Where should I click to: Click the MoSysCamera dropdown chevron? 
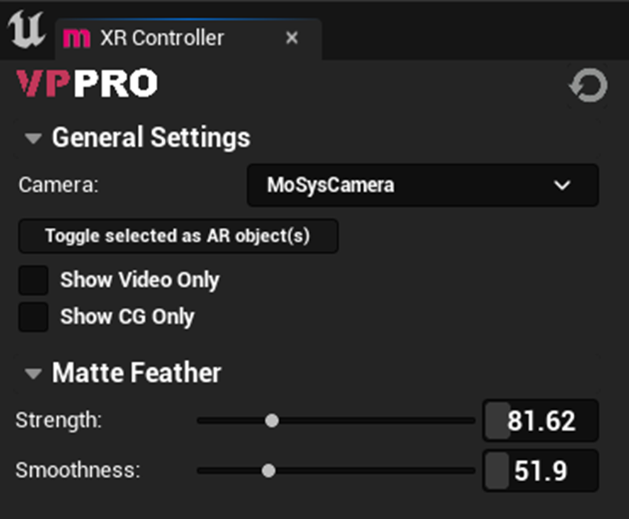coord(560,185)
